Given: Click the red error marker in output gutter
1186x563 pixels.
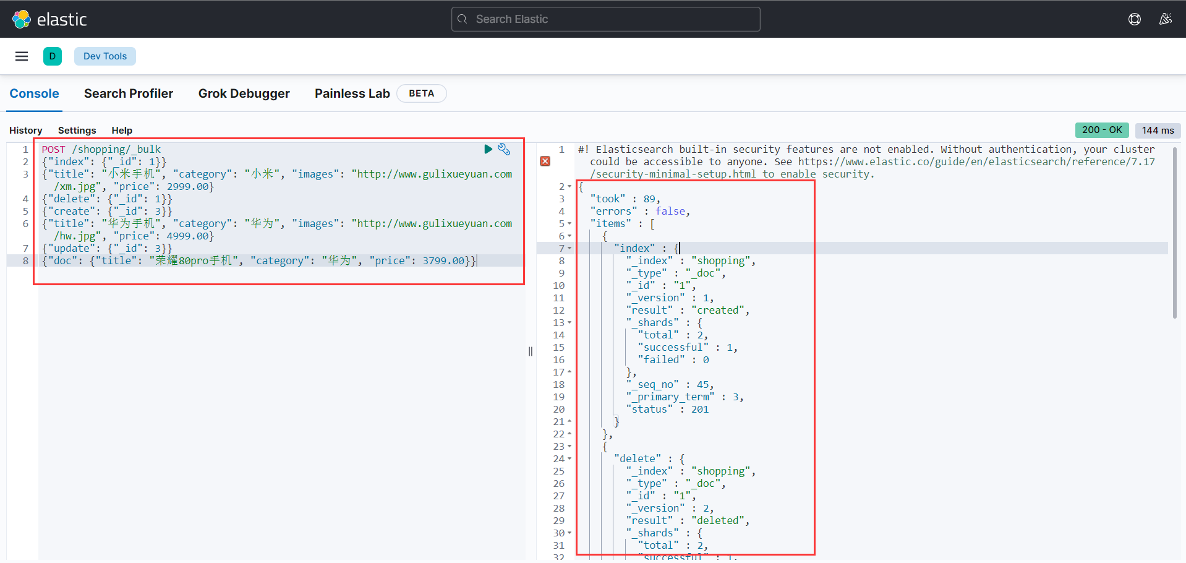Looking at the screenshot, I should coord(545,161).
